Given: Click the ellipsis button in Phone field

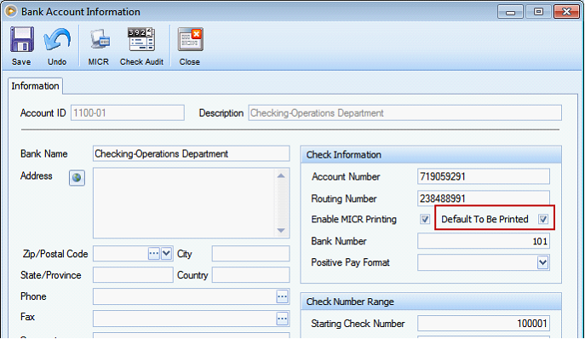Looking at the screenshot, I should (x=282, y=296).
